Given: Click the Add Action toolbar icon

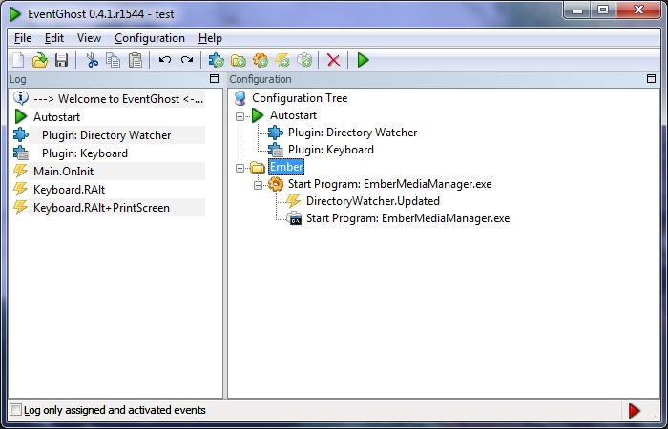Looking at the screenshot, I should click(x=304, y=60).
